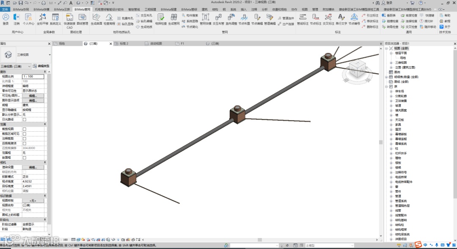The height and width of the screenshot is (249, 457).
Task: Expand the 明细表/数量 tree node
Action: pos(386,77)
